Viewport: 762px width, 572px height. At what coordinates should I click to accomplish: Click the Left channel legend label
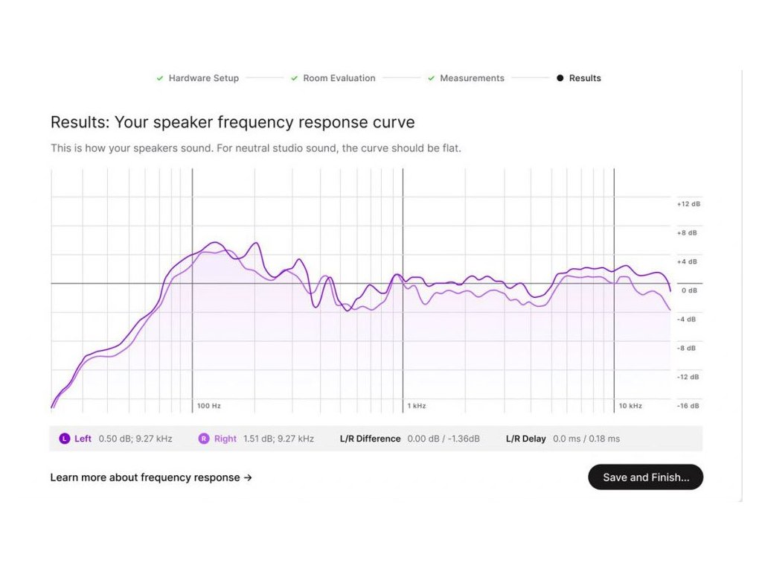(83, 439)
